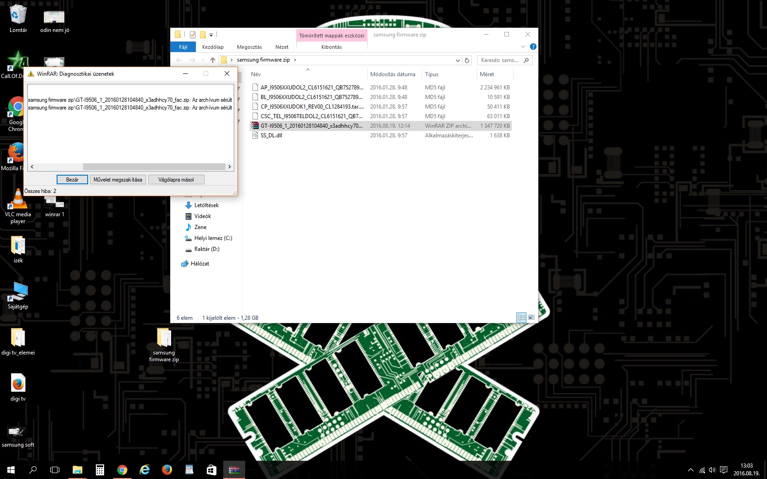Open the 'izék' desktop folder
The height and width of the screenshot is (479, 767).
pyautogui.click(x=18, y=249)
